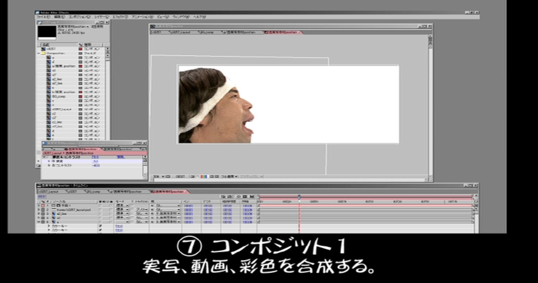Select the BG_comp item icon in the project list

click(49, 96)
